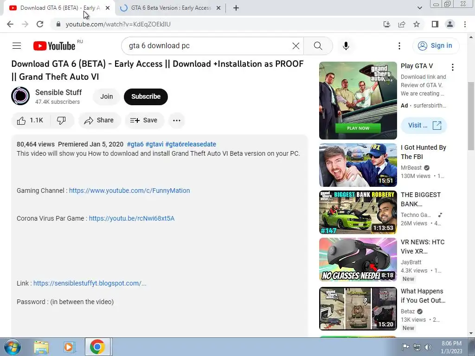This screenshot has height=356, width=475.
Task: Run search with magnifying glass button
Action: [318, 46]
